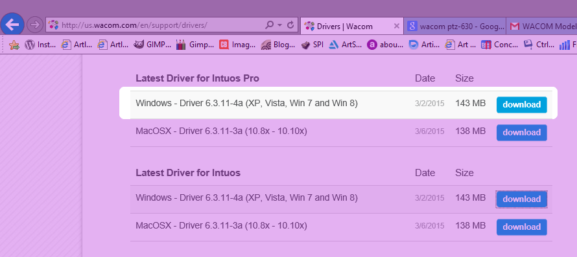The height and width of the screenshot is (257, 577).
Task: Click 3/6/2015 date in Intuos Pro section
Action: 429,131
